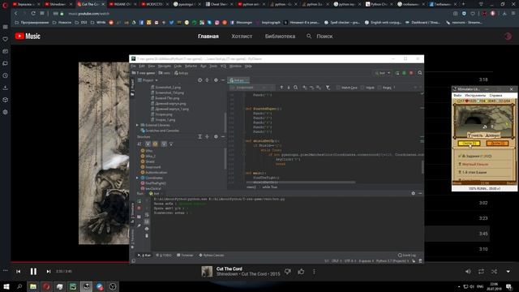Viewport: 519px width, 292px height.
Task: Start the Debug icon in PyCharm toolbar
Action: pos(404,73)
